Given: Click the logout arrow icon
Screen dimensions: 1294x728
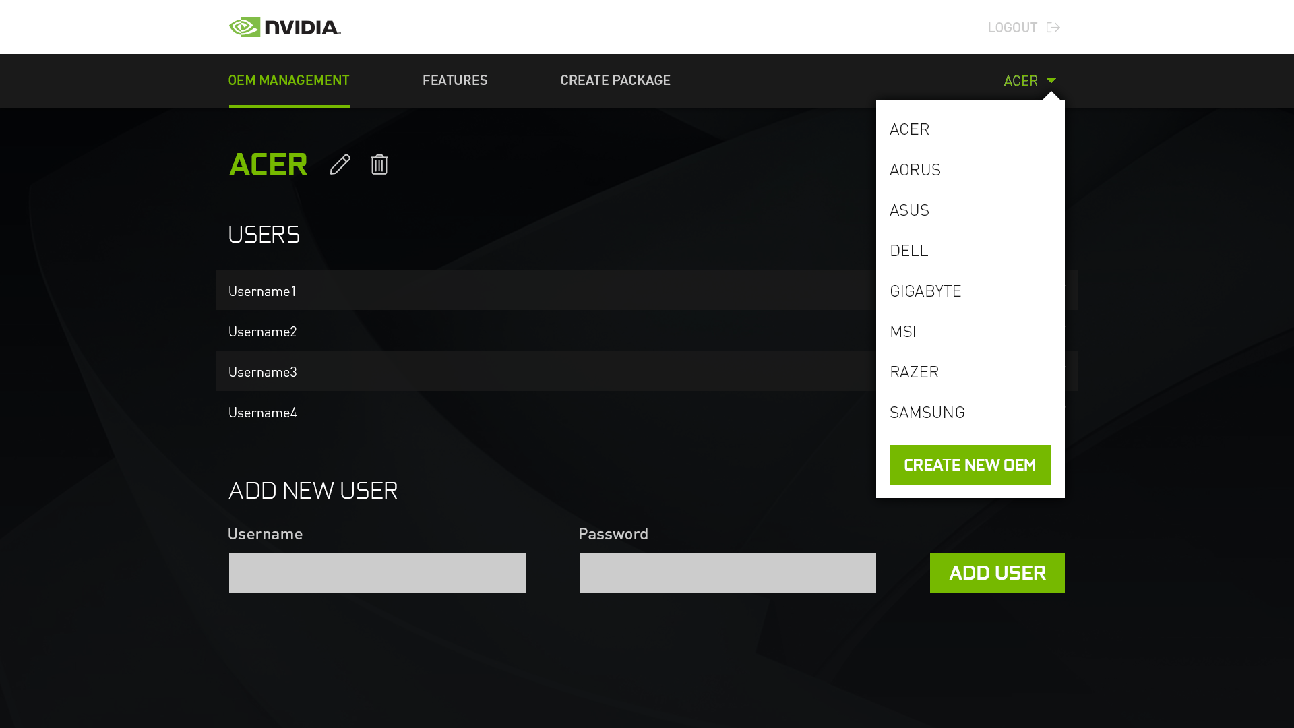Looking at the screenshot, I should click(x=1053, y=28).
